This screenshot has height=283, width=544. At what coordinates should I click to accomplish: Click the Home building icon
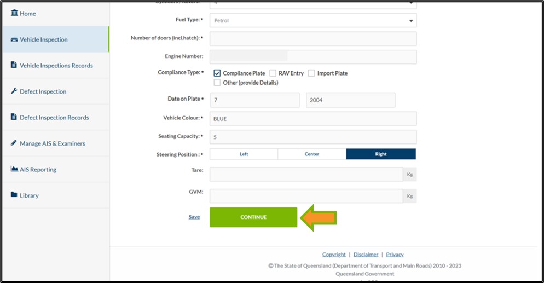14,13
